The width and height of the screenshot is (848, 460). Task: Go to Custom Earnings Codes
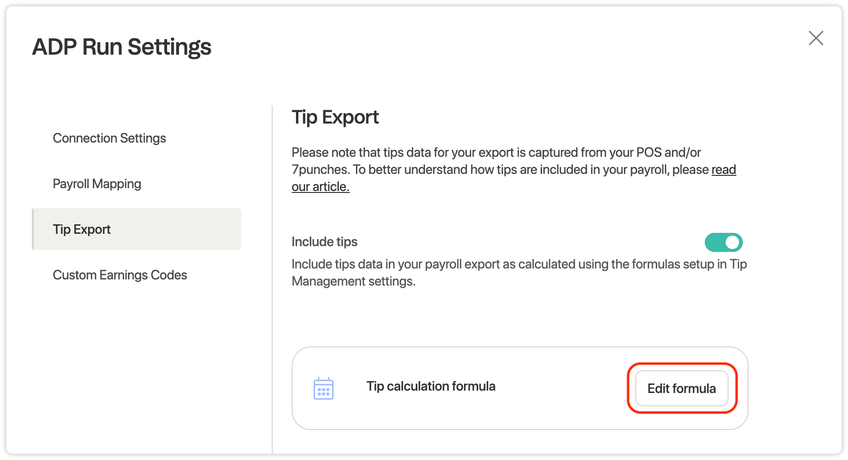120,275
